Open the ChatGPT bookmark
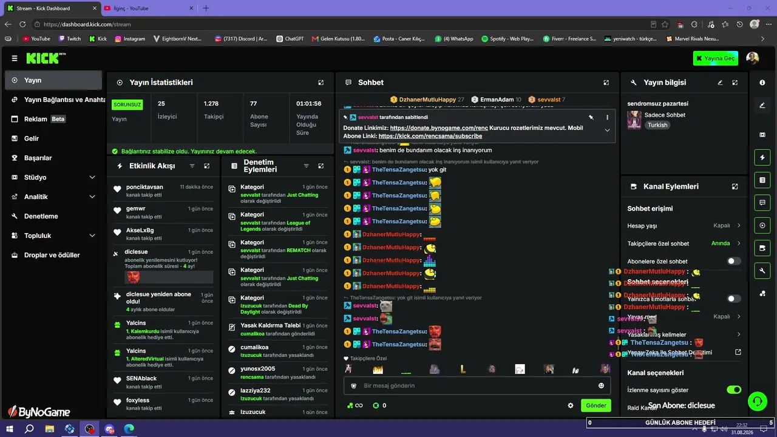The height and width of the screenshot is (437, 777). pyautogui.click(x=289, y=39)
